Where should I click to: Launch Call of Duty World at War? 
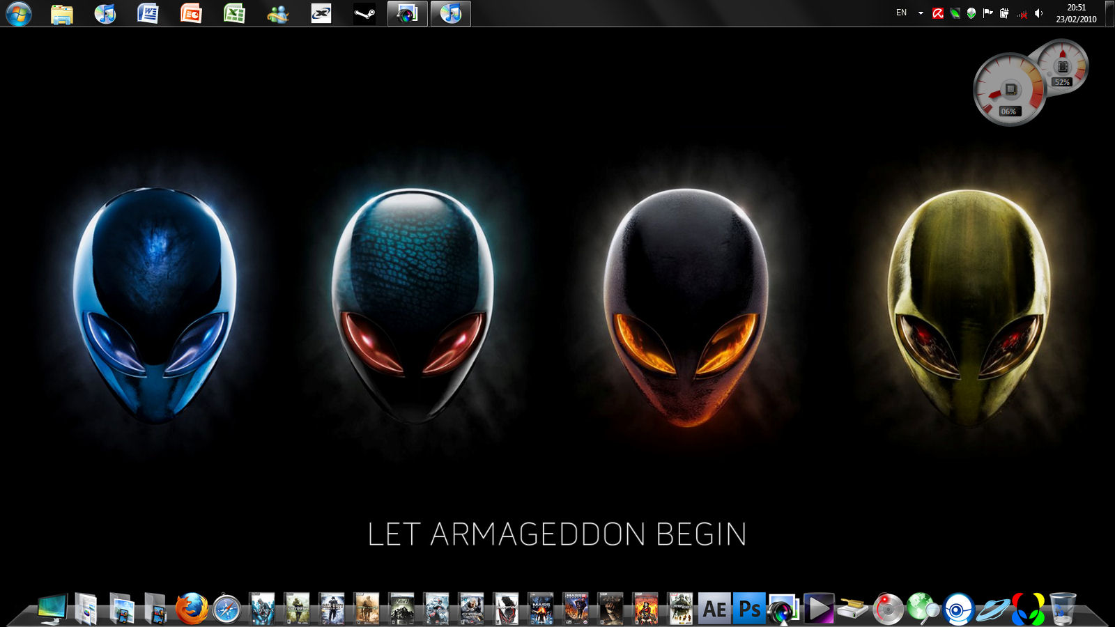pyautogui.click(x=332, y=608)
